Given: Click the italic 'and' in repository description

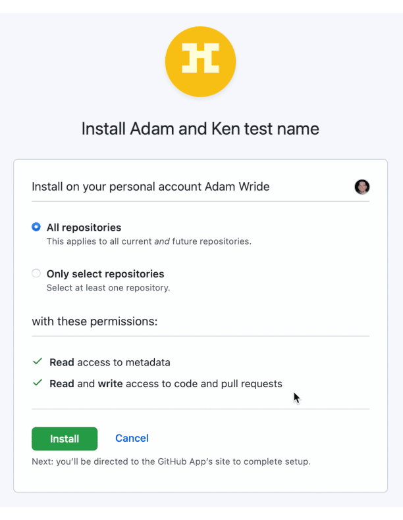Looking at the screenshot, I should 162,241.
